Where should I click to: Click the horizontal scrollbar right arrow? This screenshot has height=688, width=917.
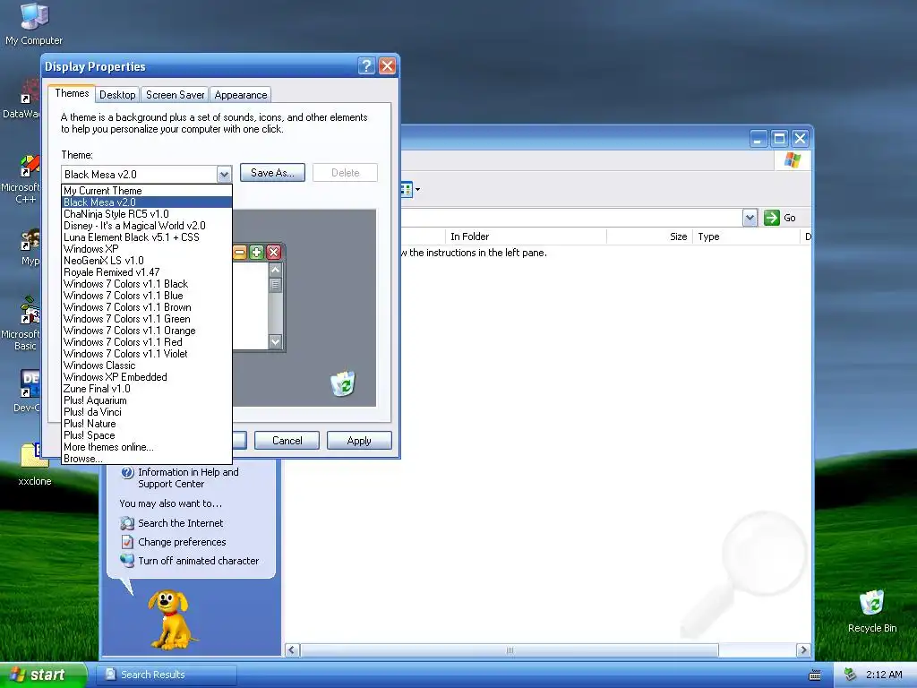pos(803,650)
